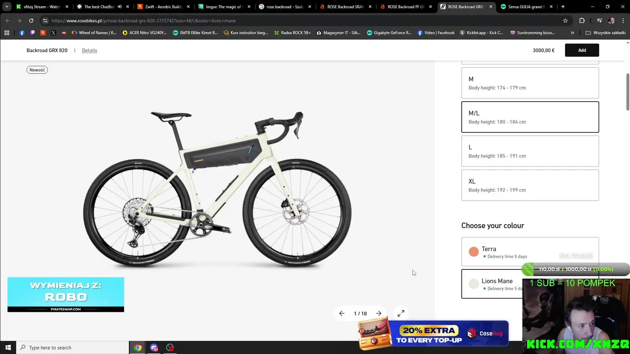
Task: Select size L body height 185-191
Action: point(530,151)
